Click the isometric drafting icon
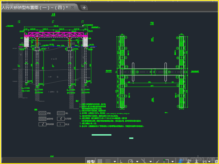 pos(143,161)
